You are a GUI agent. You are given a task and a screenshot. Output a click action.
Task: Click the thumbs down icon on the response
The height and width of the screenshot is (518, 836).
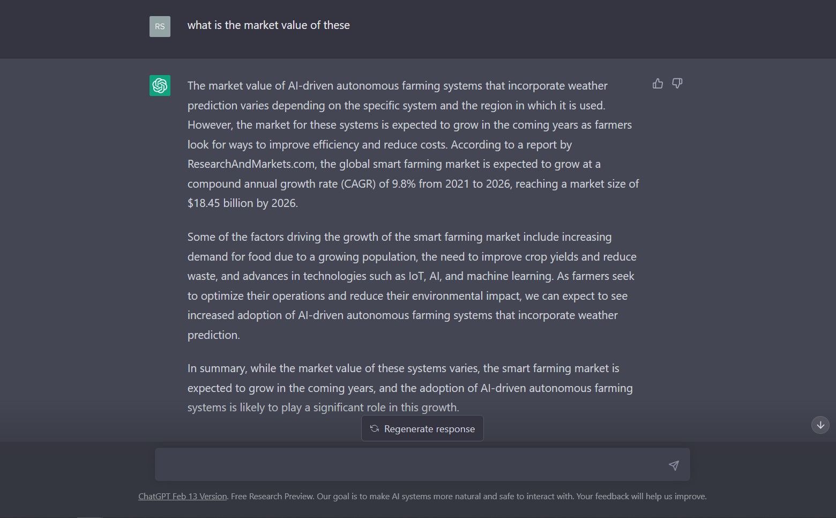[677, 84]
